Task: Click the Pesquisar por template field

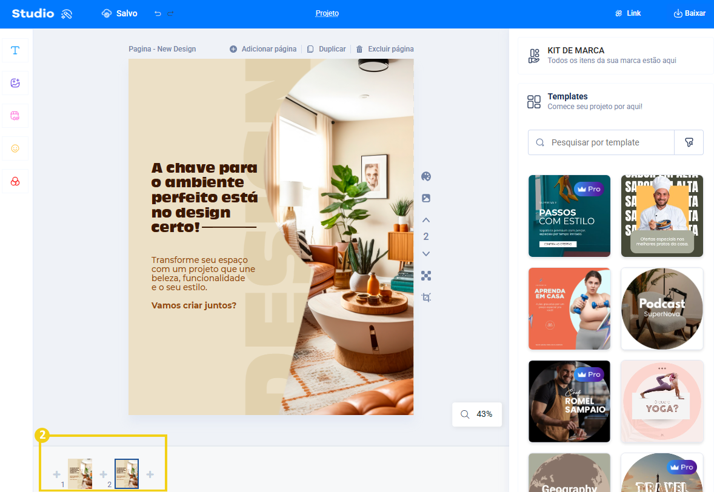Action: (601, 142)
